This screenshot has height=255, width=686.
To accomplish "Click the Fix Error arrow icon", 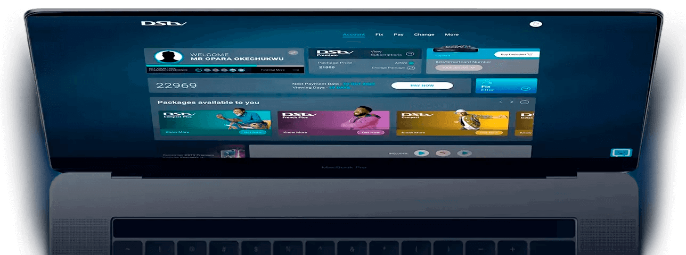I will pos(525,89).
